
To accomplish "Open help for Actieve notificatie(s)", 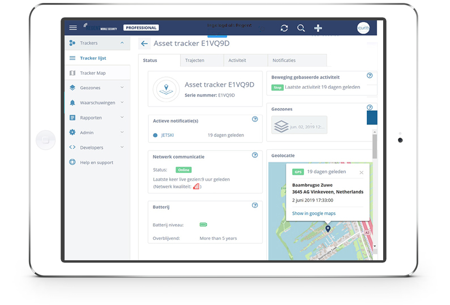I will 255,119.
